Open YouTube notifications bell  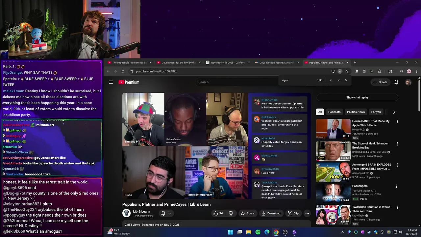click(396, 82)
